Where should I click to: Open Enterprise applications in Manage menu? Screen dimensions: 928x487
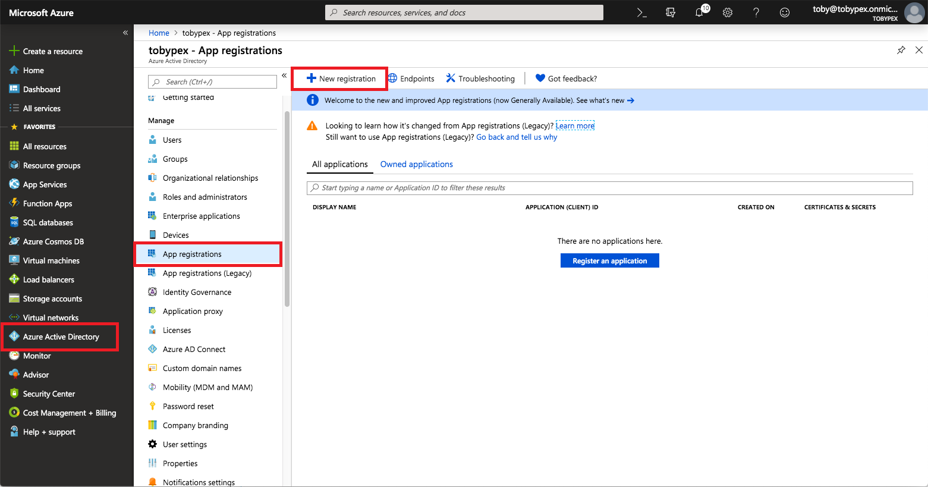click(x=201, y=216)
